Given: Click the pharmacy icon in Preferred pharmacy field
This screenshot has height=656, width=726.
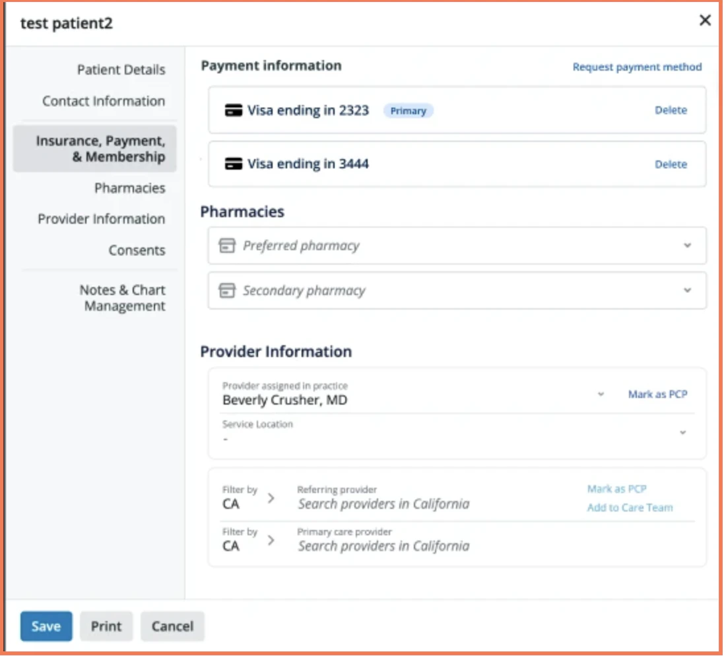Looking at the screenshot, I should [x=229, y=245].
